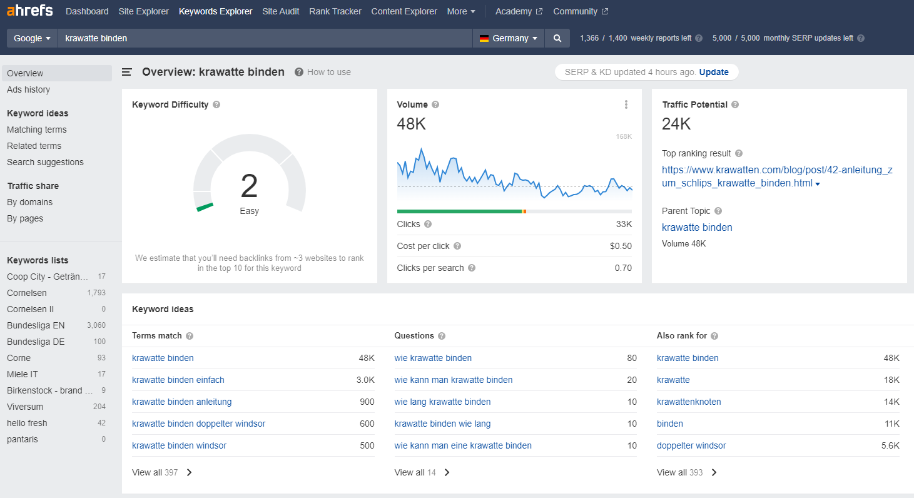Screen dimensions: 914x498
Task: Open krawattenknoten keyword link
Action: click(689, 402)
